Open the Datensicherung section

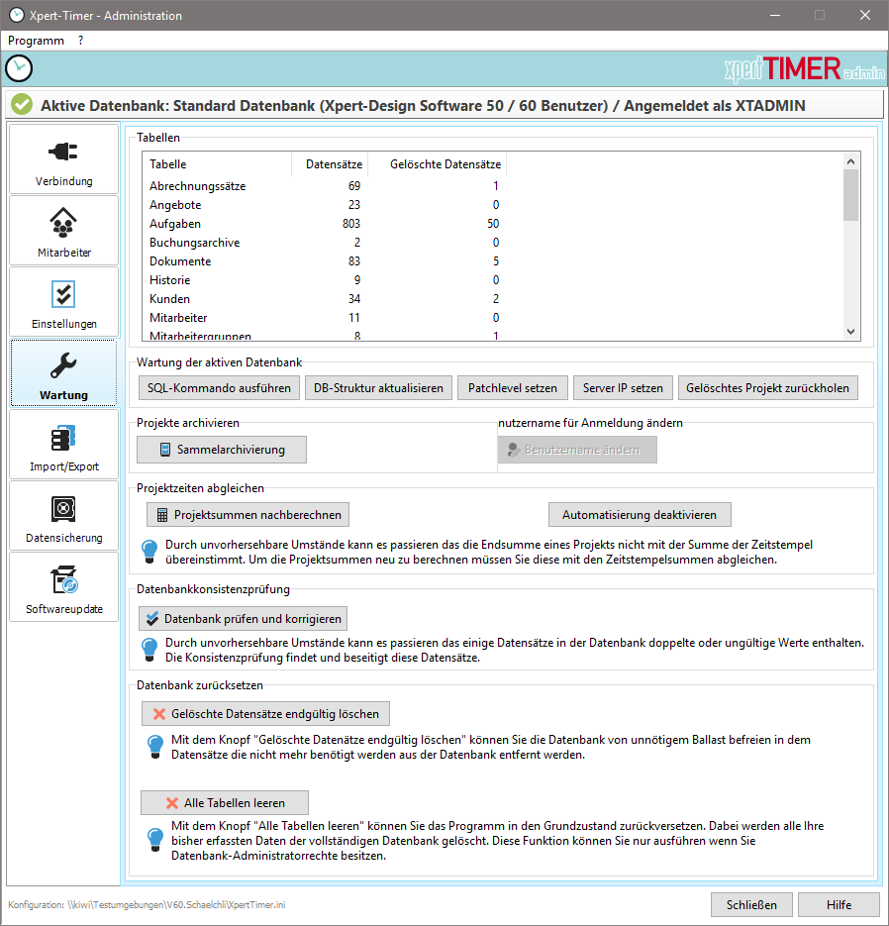(63, 516)
